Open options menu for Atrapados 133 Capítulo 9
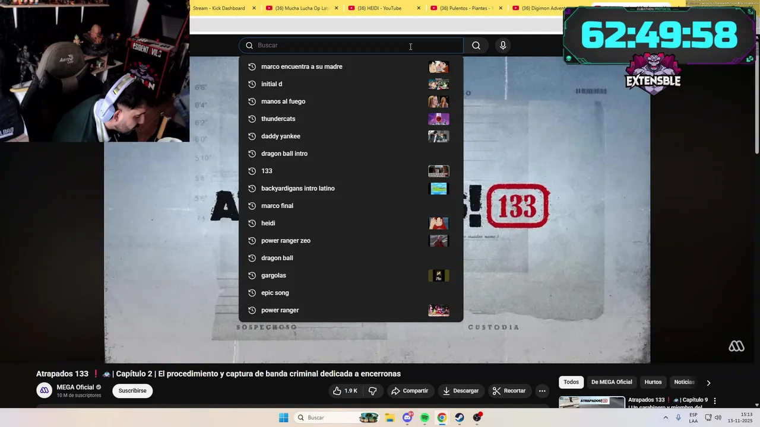Image resolution: width=760 pixels, height=427 pixels. coord(715,401)
